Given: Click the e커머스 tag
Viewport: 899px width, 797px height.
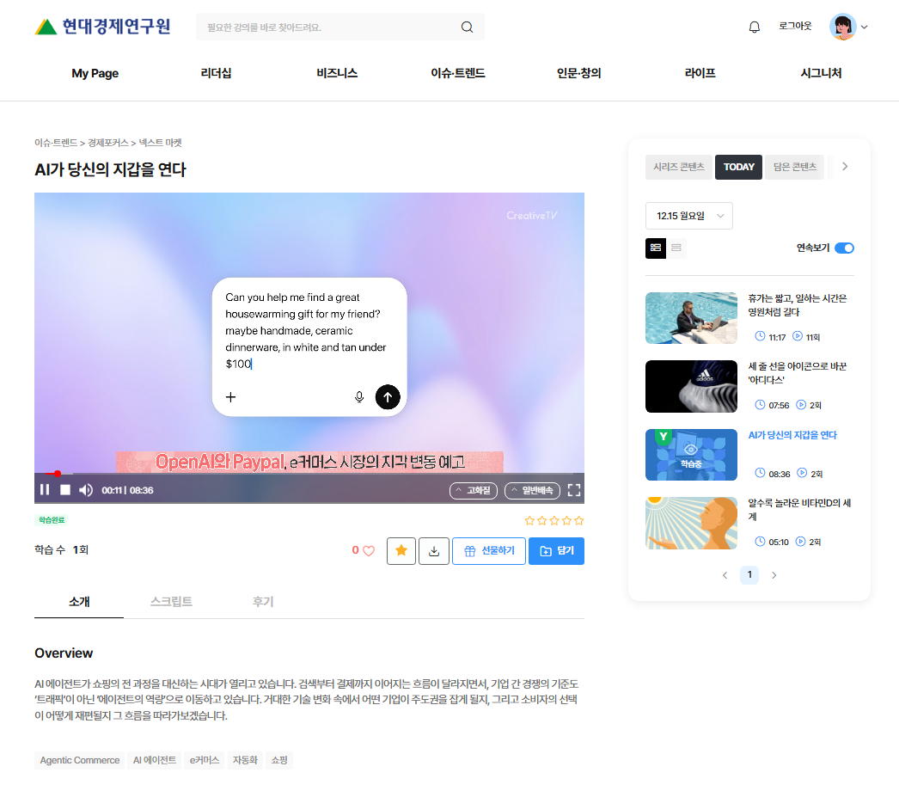Looking at the screenshot, I should click(205, 760).
